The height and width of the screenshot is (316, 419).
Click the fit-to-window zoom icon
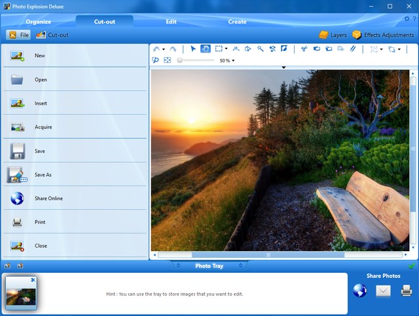168,60
